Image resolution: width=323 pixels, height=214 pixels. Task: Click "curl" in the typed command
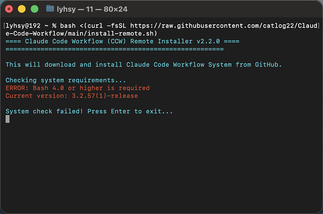95,26
